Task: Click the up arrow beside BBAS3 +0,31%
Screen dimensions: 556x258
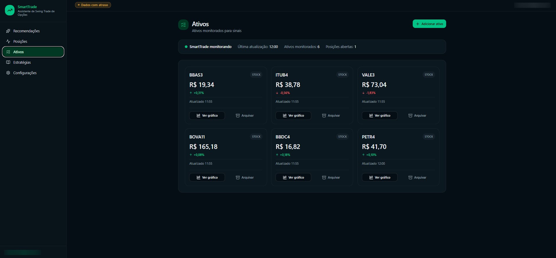Action: [x=191, y=93]
